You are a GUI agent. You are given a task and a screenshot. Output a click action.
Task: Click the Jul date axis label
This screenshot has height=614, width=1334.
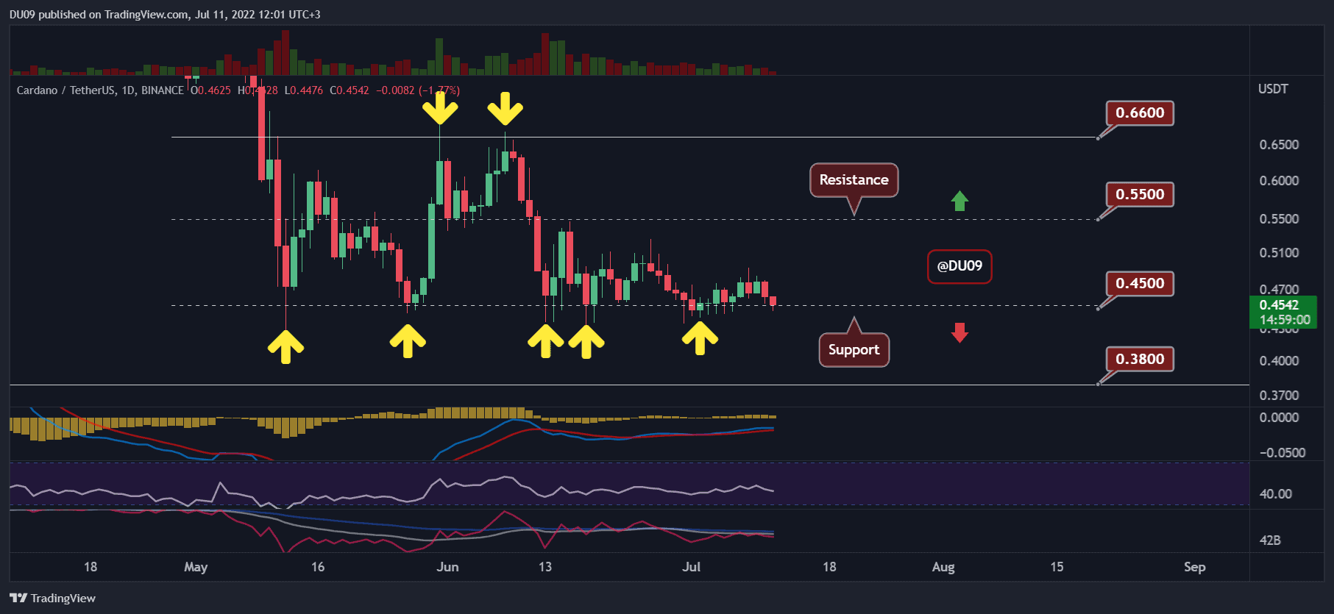tap(691, 567)
